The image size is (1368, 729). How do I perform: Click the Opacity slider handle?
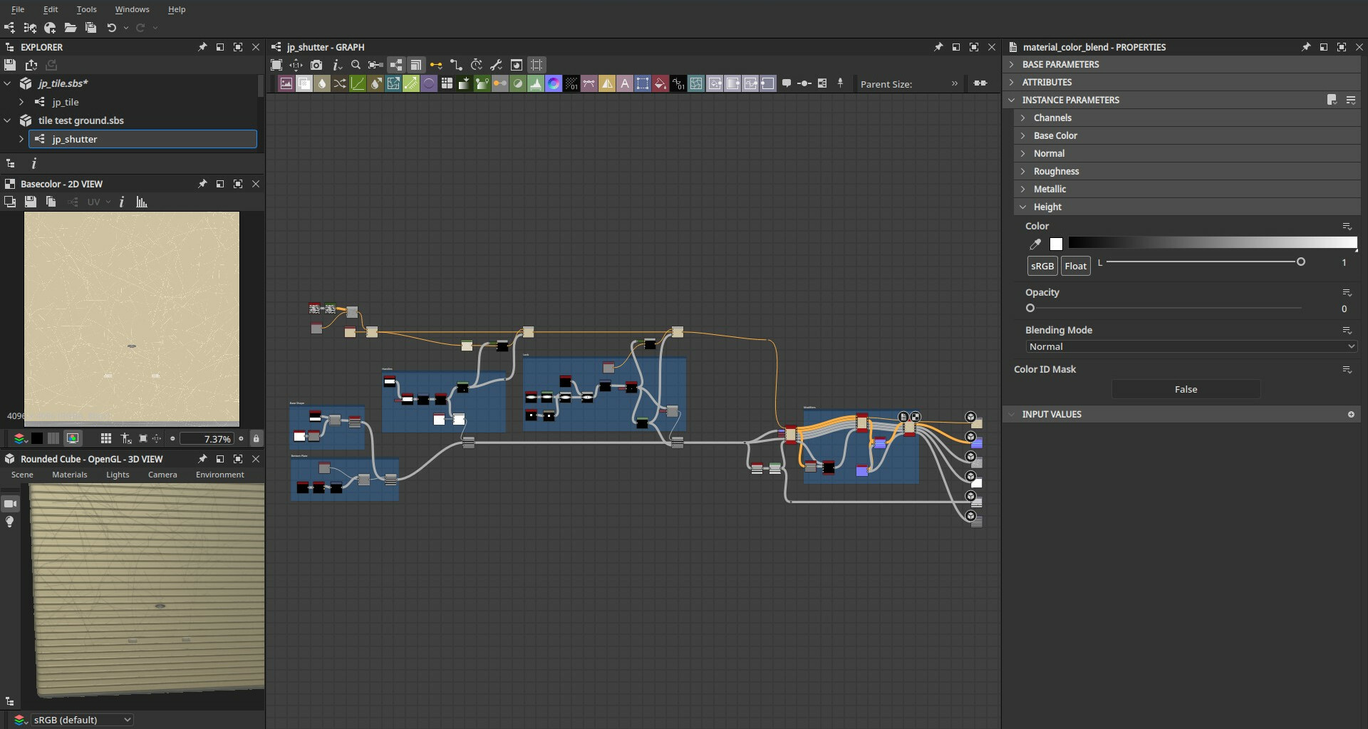[x=1030, y=309]
